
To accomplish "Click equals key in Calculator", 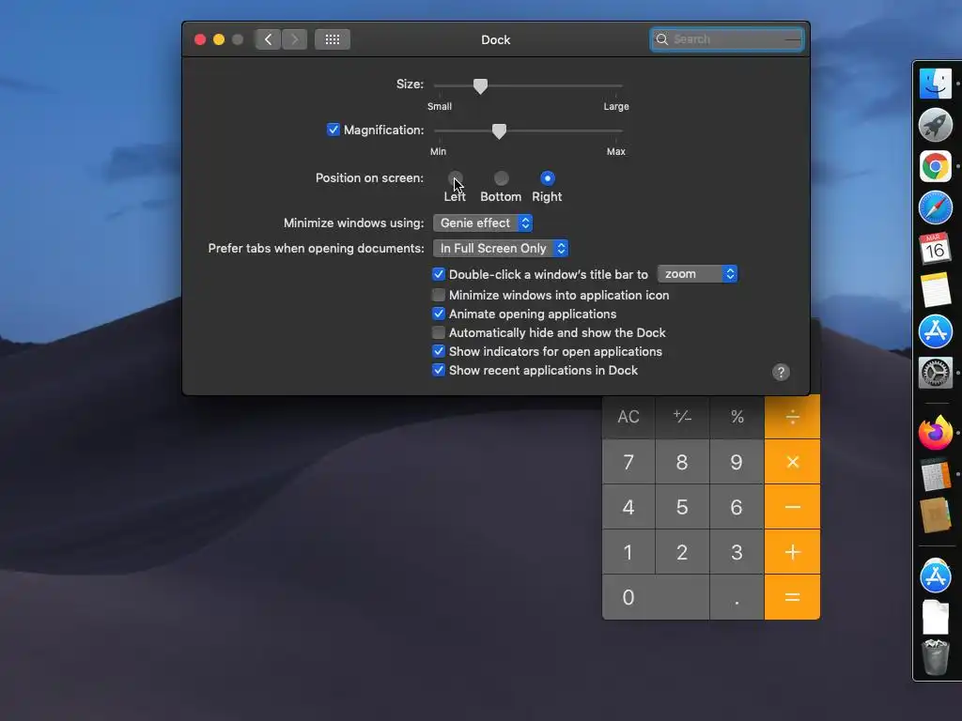I will point(792,597).
